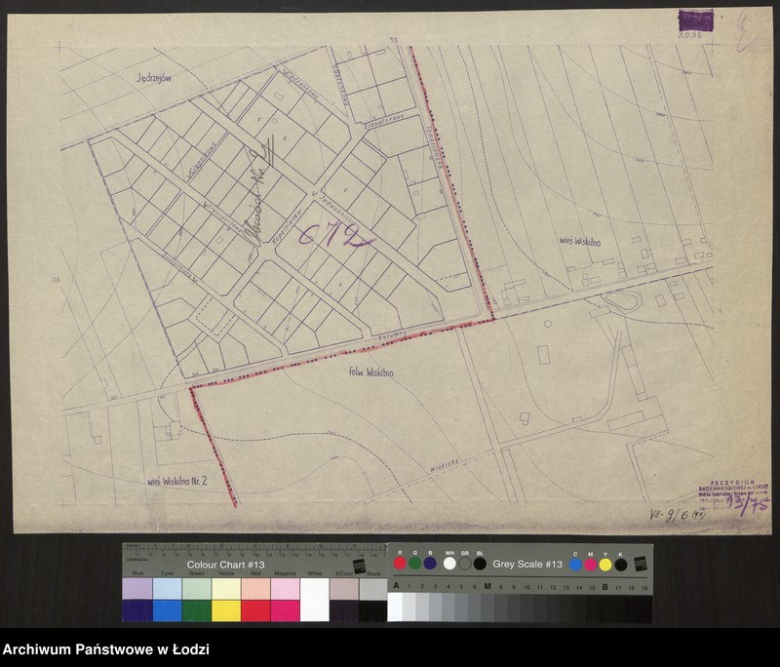Click the black circle labeled K
The height and width of the screenshot is (667, 780).
click(621, 564)
